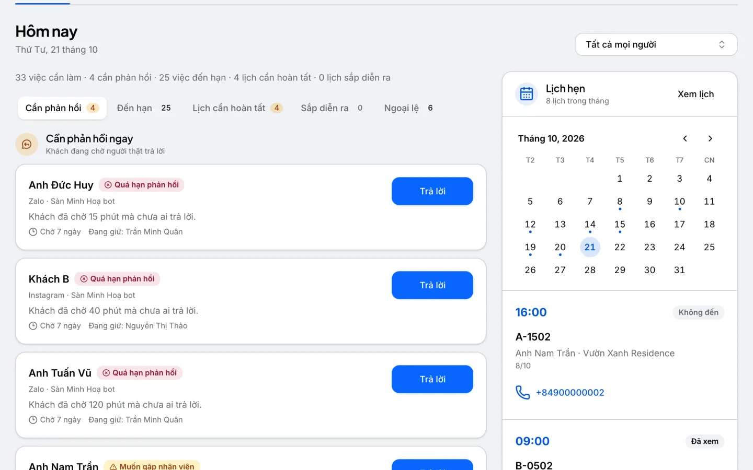The height and width of the screenshot is (470, 753).
Task: Select day 25 in the calendar
Action: pyautogui.click(x=709, y=247)
